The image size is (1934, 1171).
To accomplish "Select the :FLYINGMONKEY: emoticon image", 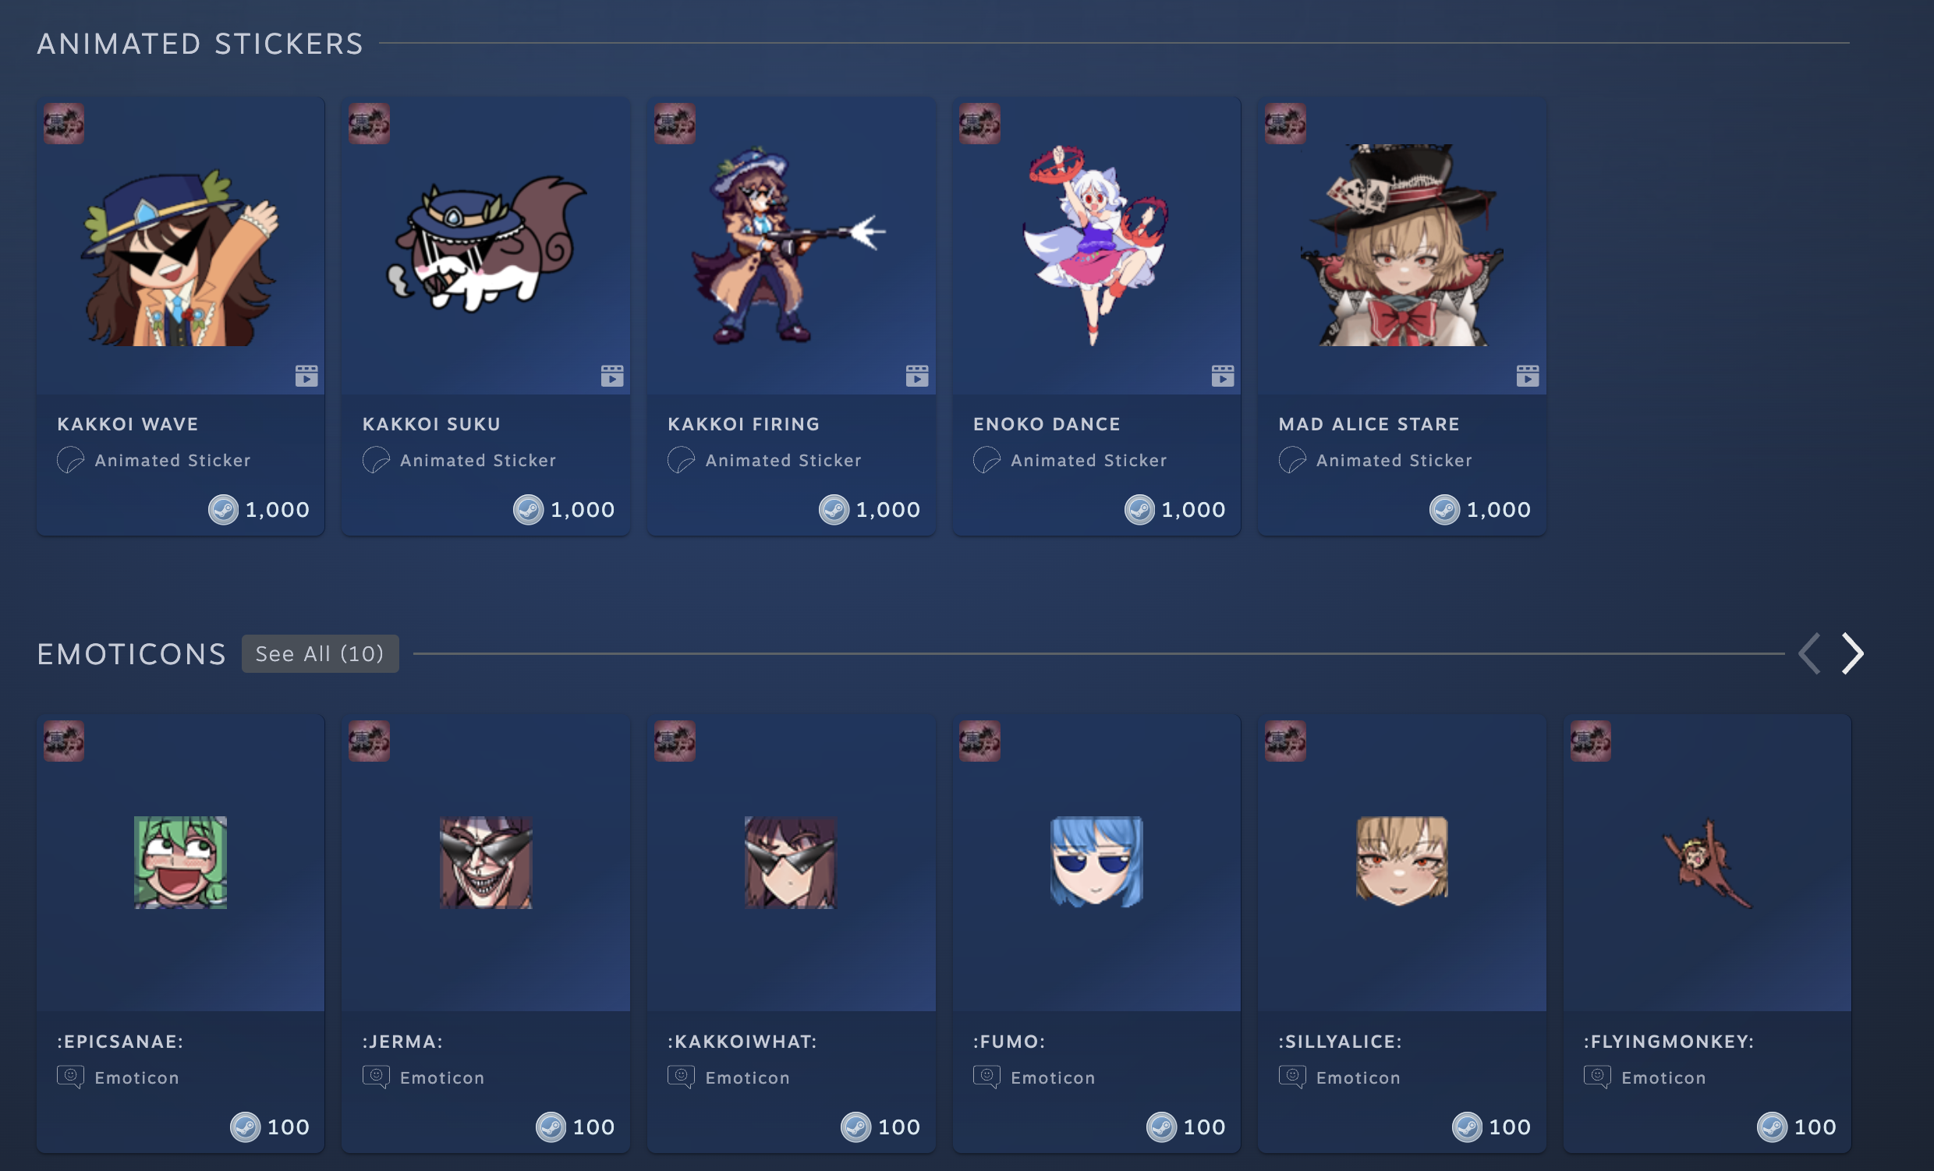I will tap(1707, 862).
